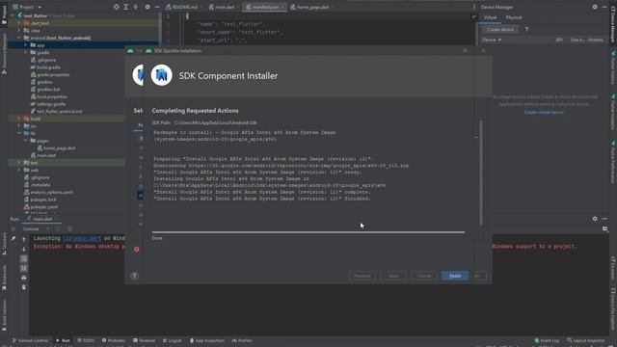Screen dimensions: 617x347
Task: Hide the Project panel
Action: (157, 7)
